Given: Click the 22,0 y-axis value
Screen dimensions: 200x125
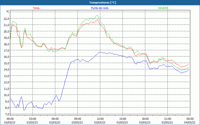Looking at the screenshot, I should (x=7, y=19).
